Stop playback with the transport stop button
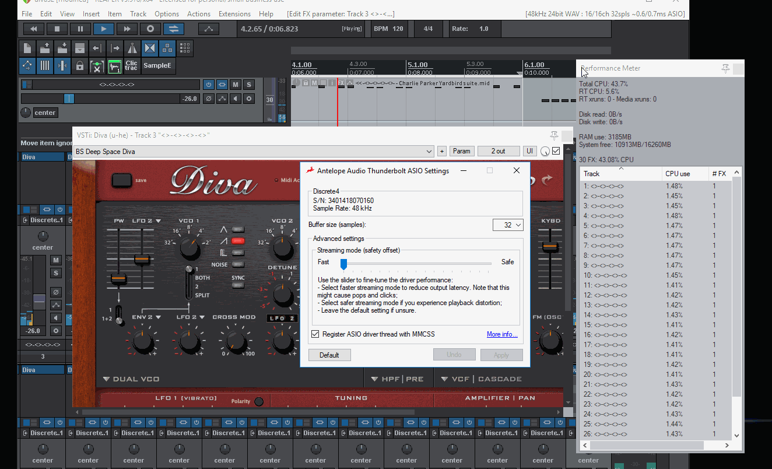772x469 pixels. [x=57, y=29]
